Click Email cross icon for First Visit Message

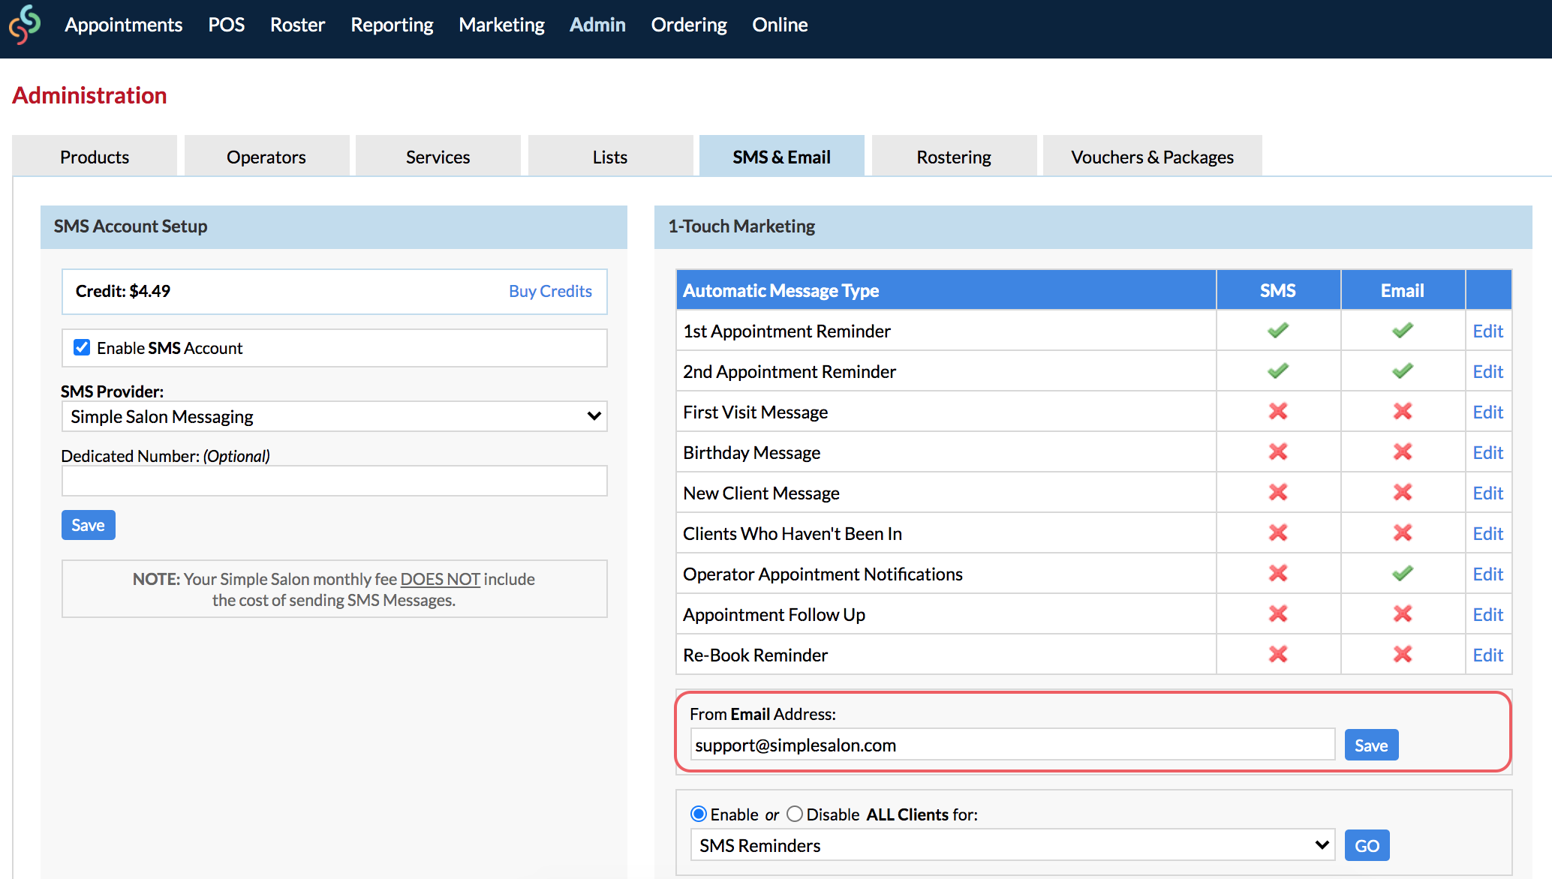point(1403,412)
